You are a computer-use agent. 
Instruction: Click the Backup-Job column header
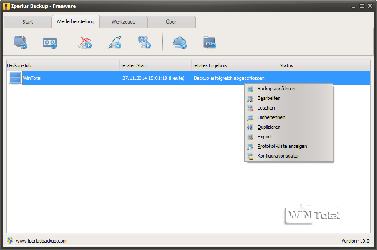tap(63, 65)
